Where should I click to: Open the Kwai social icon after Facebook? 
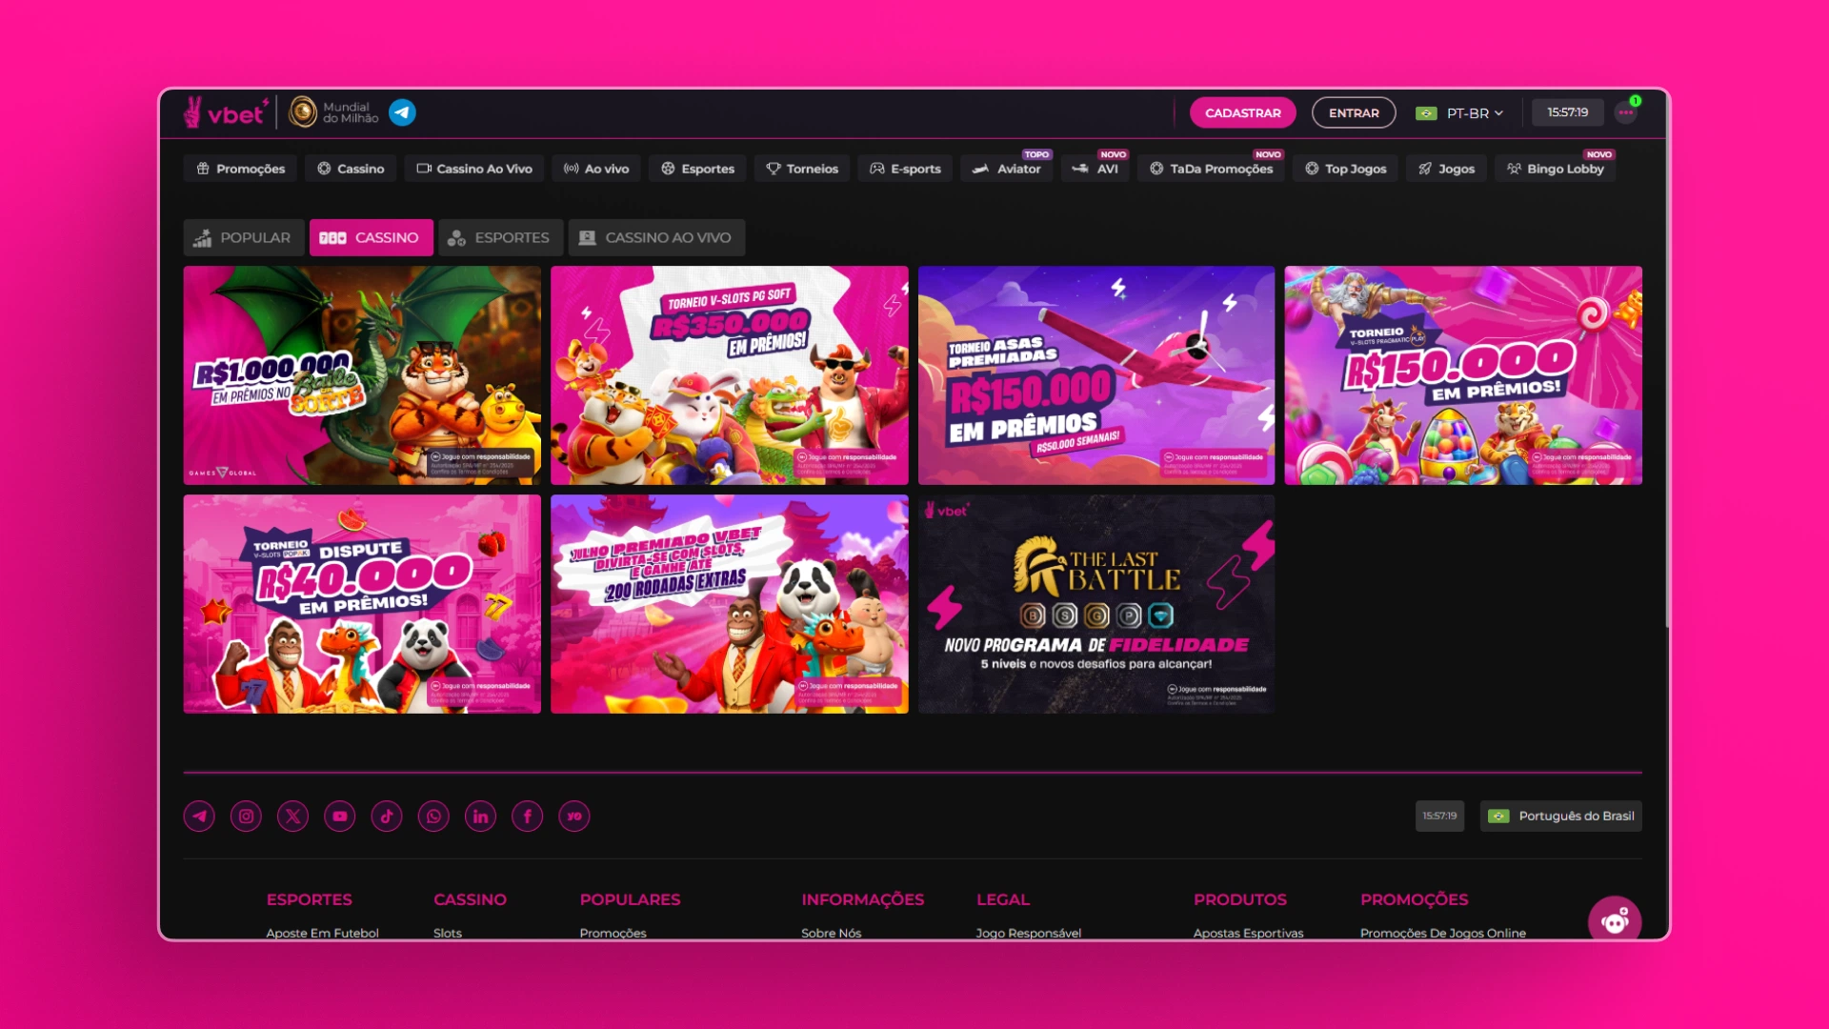point(574,817)
